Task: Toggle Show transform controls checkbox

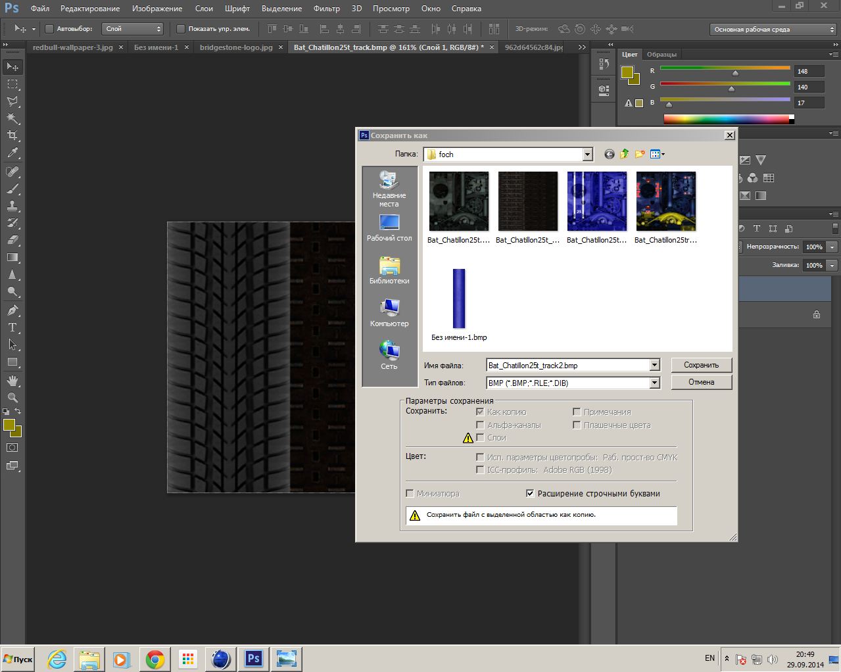Action: (x=181, y=29)
